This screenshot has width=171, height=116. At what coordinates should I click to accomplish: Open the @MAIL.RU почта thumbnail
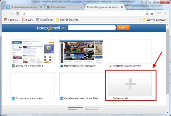click(x=32, y=51)
